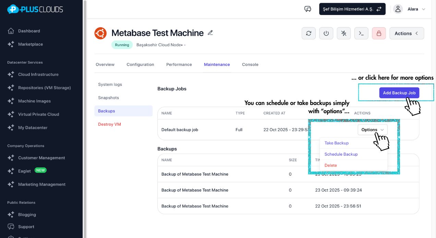Choose Schedule Backup from the options menu
Viewport: 436px width, 238px height.
tap(341, 154)
